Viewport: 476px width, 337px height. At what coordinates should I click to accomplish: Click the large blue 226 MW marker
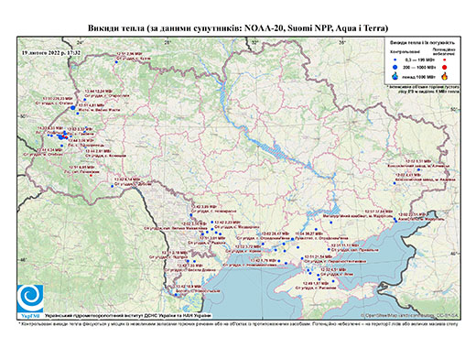72,107
